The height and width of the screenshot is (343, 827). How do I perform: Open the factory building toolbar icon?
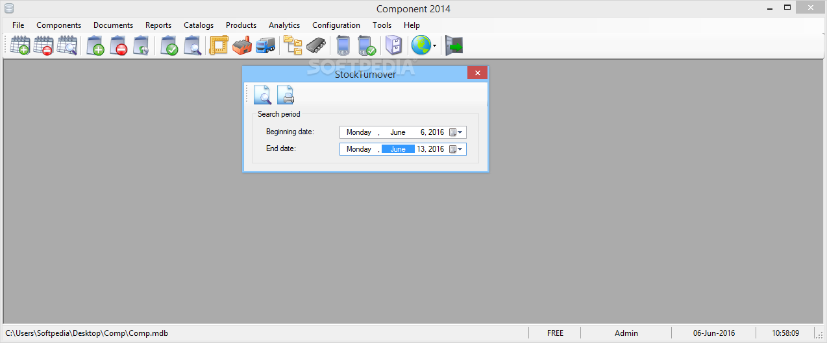[x=242, y=46]
